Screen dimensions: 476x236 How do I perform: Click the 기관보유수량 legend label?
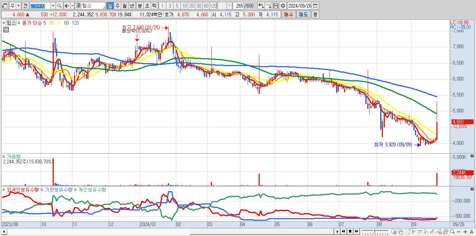(59, 189)
